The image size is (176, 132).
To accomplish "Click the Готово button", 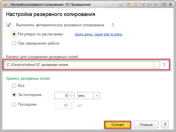I will click(118, 125).
